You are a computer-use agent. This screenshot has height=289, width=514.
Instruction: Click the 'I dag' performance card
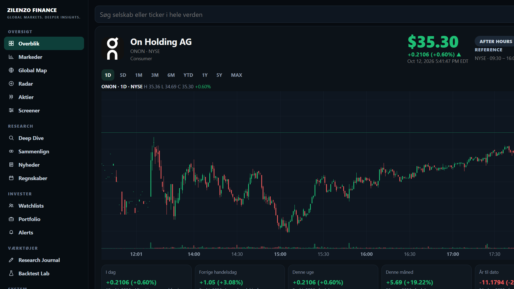coord(146,277)
